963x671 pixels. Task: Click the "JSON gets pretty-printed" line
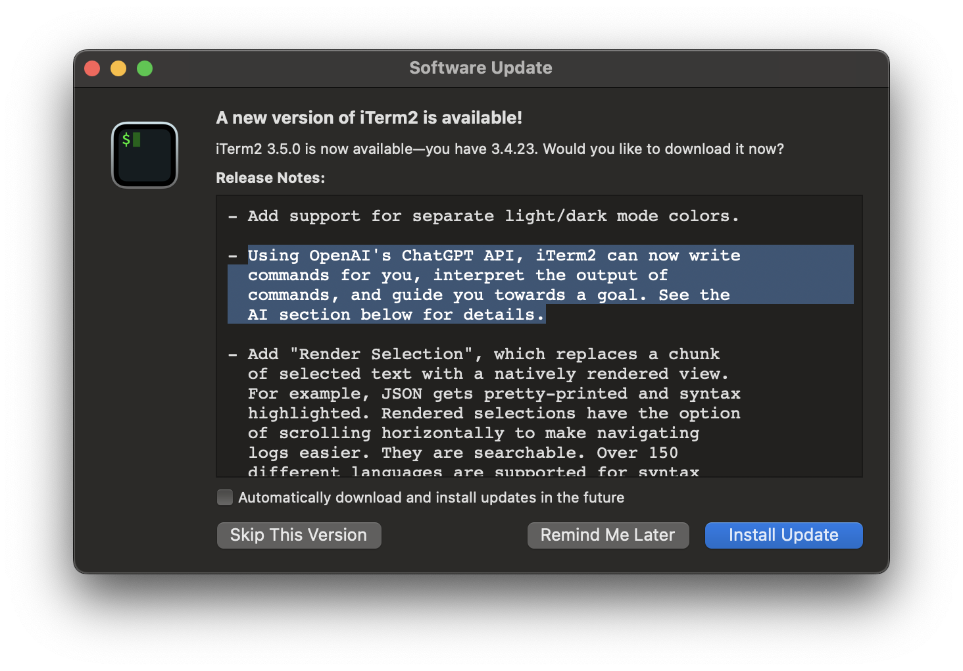pyautogui.click(x=493, y=393)
